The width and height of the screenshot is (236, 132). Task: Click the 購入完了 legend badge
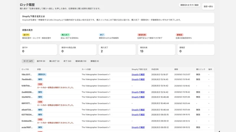[x=65, y=35]
